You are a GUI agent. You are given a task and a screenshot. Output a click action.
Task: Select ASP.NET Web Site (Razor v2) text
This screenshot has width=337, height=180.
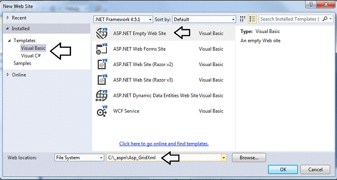point(143,64)
